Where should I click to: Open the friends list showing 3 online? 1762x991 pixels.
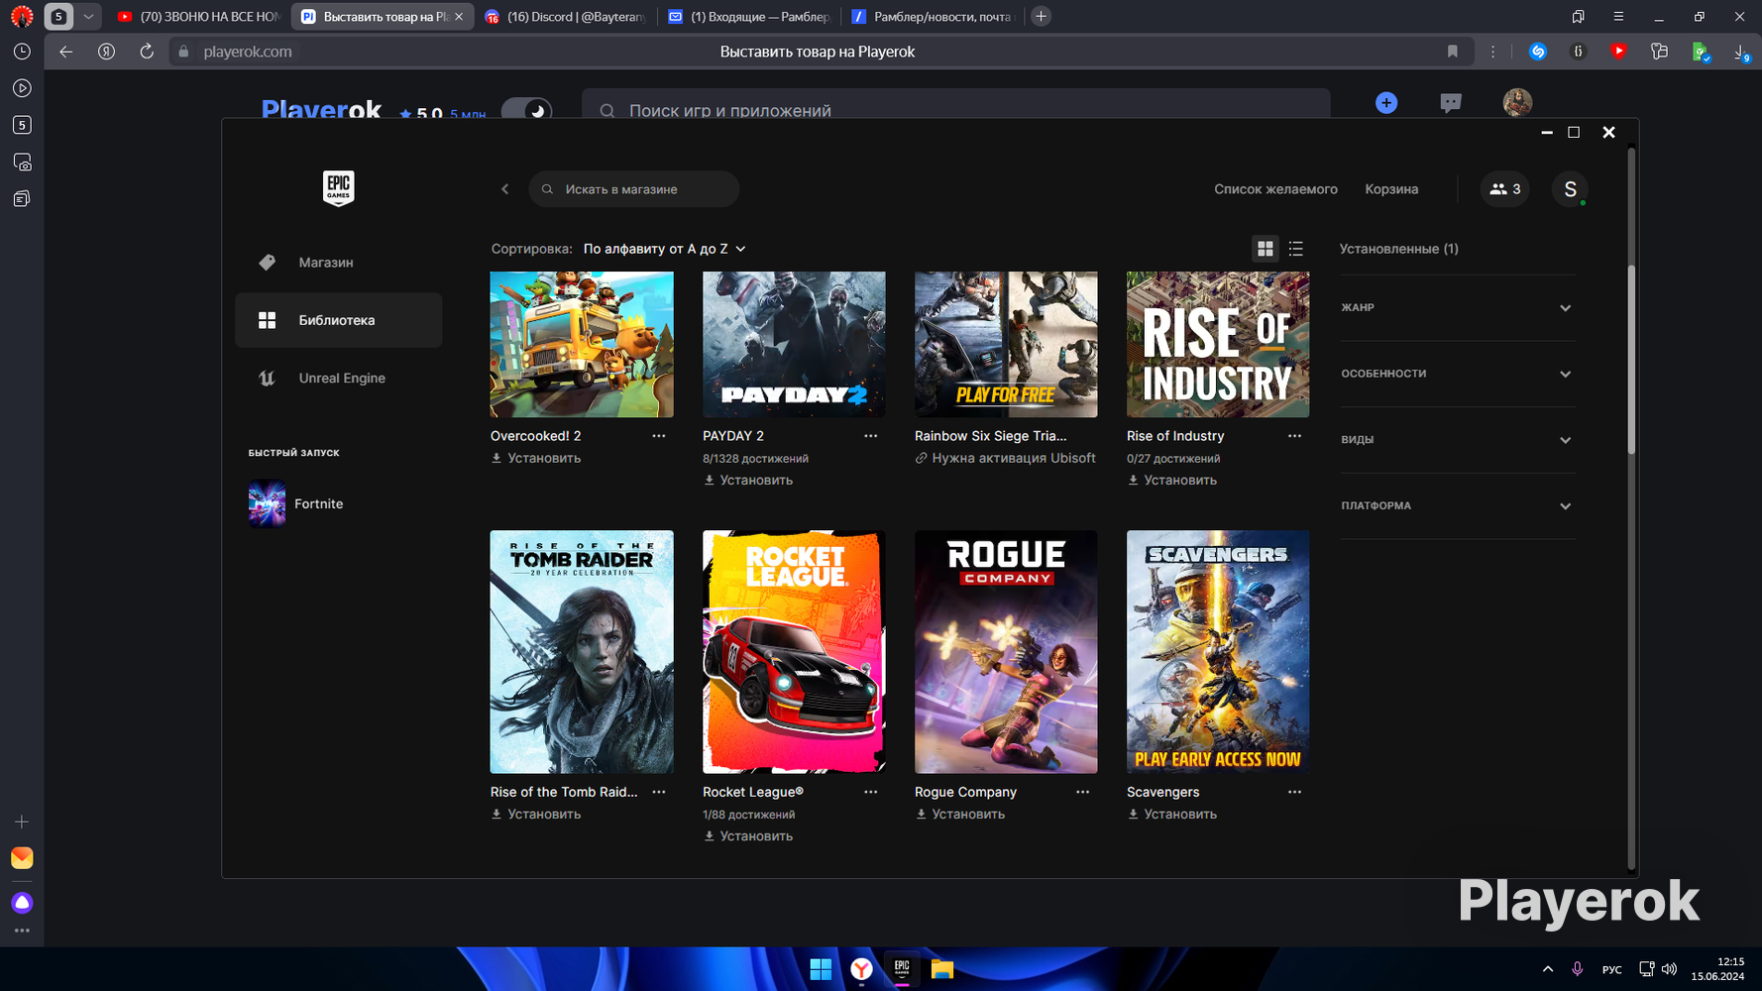1504,189
